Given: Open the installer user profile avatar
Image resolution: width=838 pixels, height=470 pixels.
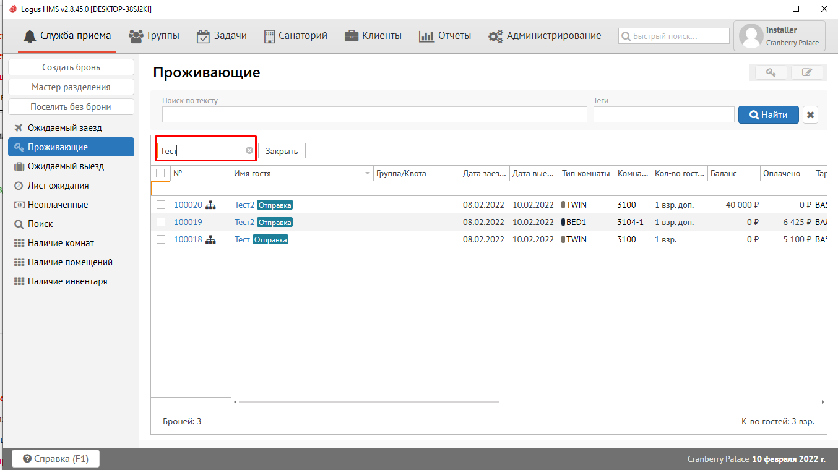Looking at the screenshot, I should pyautogui.click(x=751, y=36).
